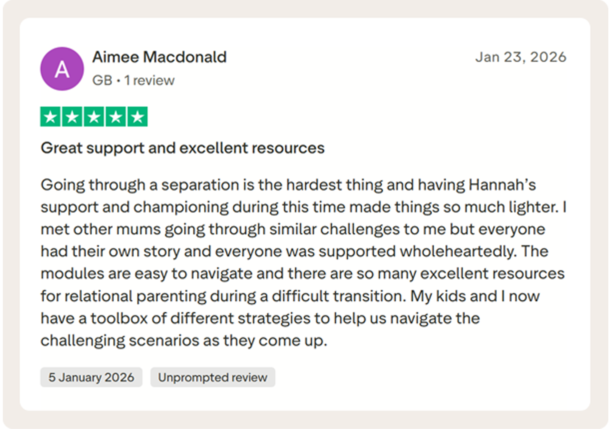
Task: Click the line mentioning 'met other mums'
Action: pyautogui.click(x=293, y=229)
